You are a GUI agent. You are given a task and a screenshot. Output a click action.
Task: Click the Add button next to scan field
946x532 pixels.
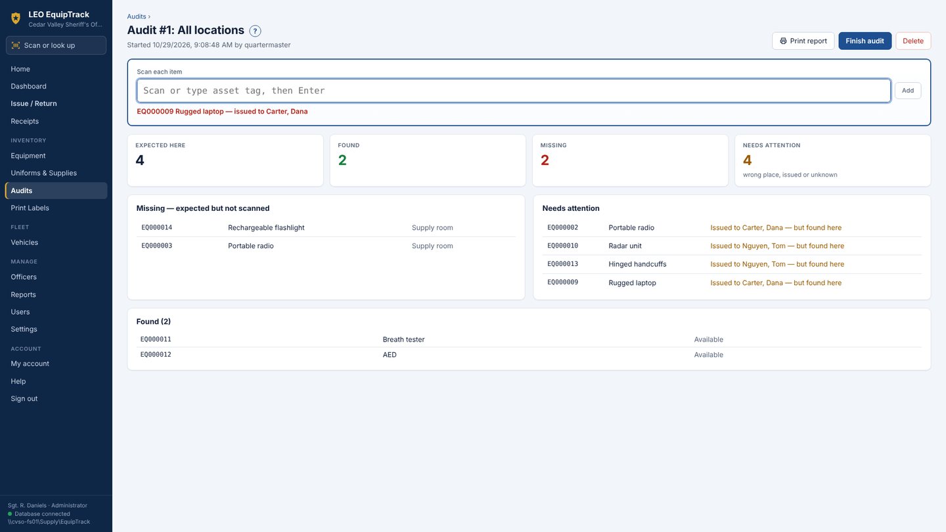coord(907,91)
